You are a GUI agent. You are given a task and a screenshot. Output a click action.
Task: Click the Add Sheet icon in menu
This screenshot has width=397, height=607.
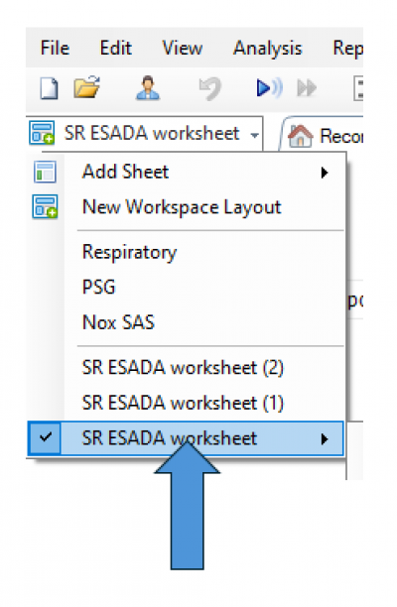pyautogui.click(x=45, y=172)
